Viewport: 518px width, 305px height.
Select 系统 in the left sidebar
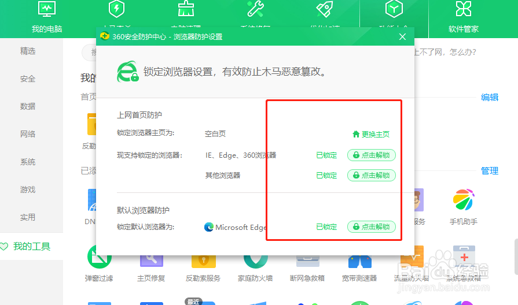click(28, 162)
